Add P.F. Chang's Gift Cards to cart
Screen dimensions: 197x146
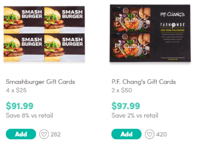tap(126, 134)
